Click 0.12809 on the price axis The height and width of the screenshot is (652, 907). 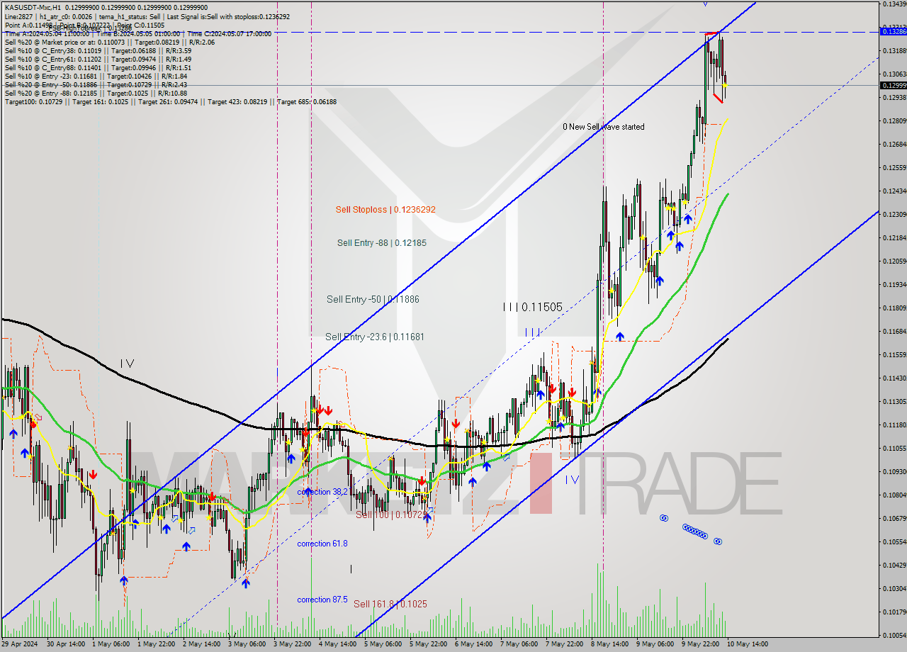(x=894, y=120)
